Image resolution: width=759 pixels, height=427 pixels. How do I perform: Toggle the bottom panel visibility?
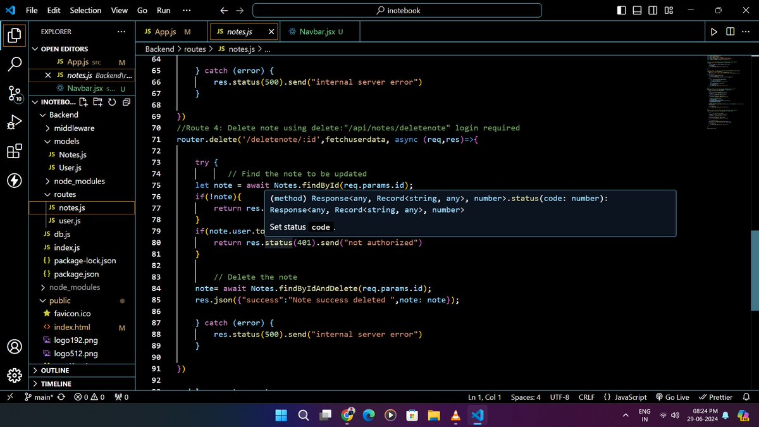(x=638, y=10)
